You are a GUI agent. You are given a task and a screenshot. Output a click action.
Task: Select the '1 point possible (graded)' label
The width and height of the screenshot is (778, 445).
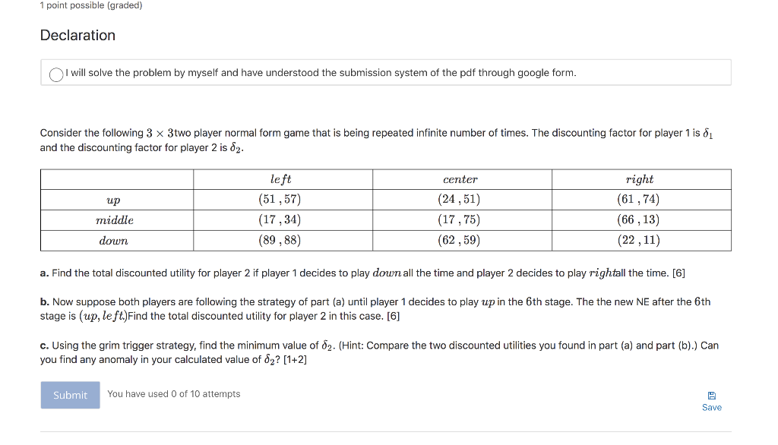91,5
